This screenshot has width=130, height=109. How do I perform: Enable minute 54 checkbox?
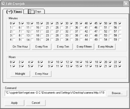pyautogui.click(x=110, y=40)
